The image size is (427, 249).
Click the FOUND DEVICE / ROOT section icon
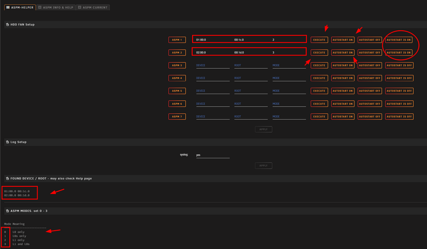point(7,179)
